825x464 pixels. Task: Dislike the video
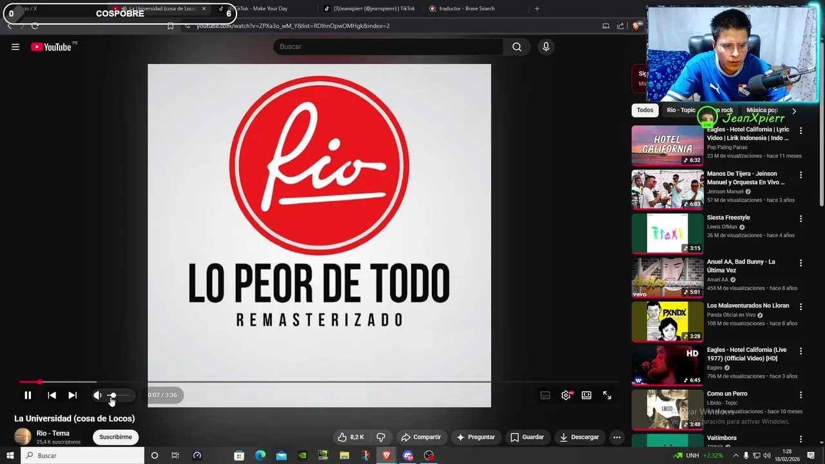[381, 437]
